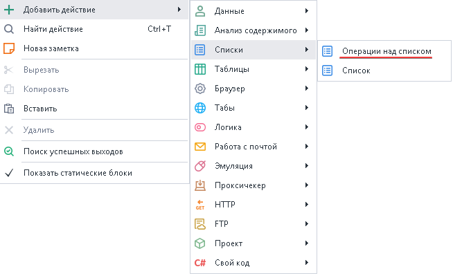
Task: Click the gear icon beside Браузер
Action: [x=200, y=89]
